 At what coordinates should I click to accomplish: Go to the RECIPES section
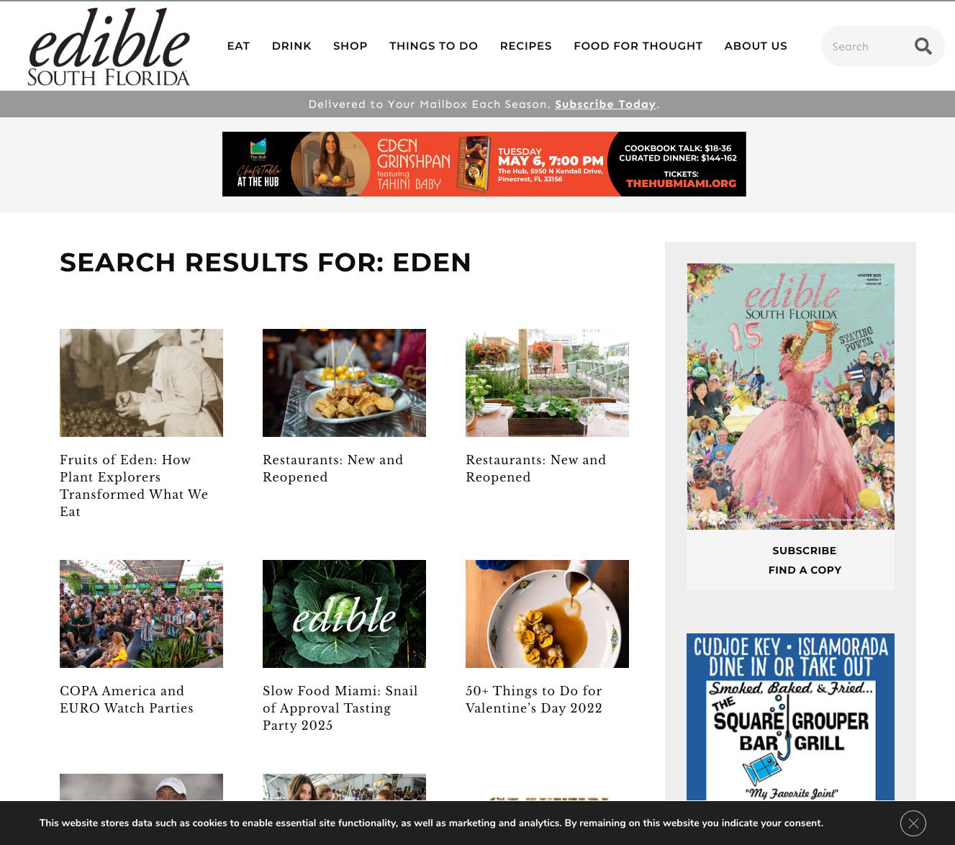tap(525, 46)
